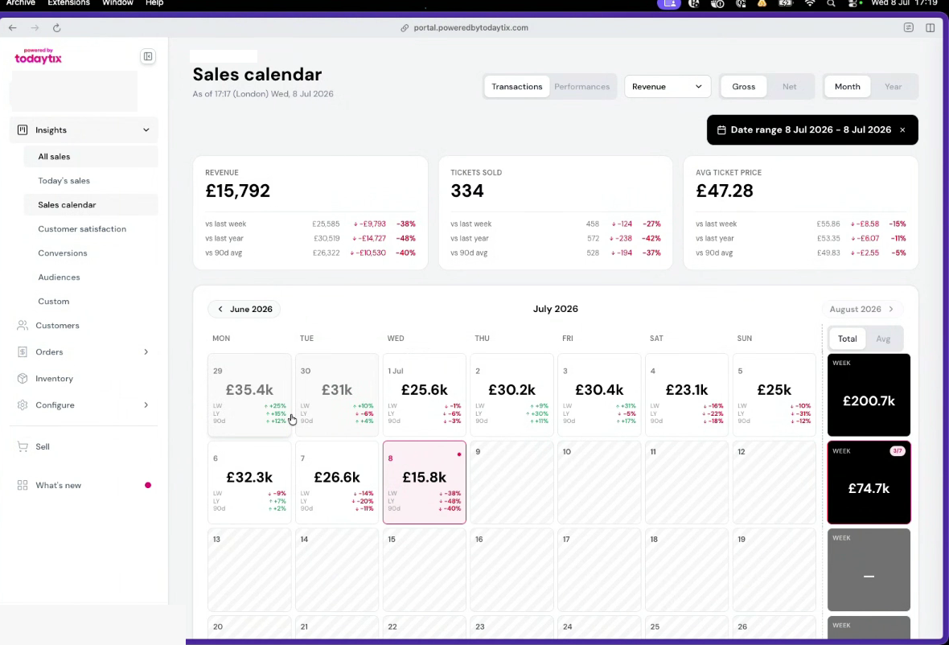This screenshot has height=645, width=949.
Task: Click the calendar icon in date range
Action: click(x=721, y=130)
